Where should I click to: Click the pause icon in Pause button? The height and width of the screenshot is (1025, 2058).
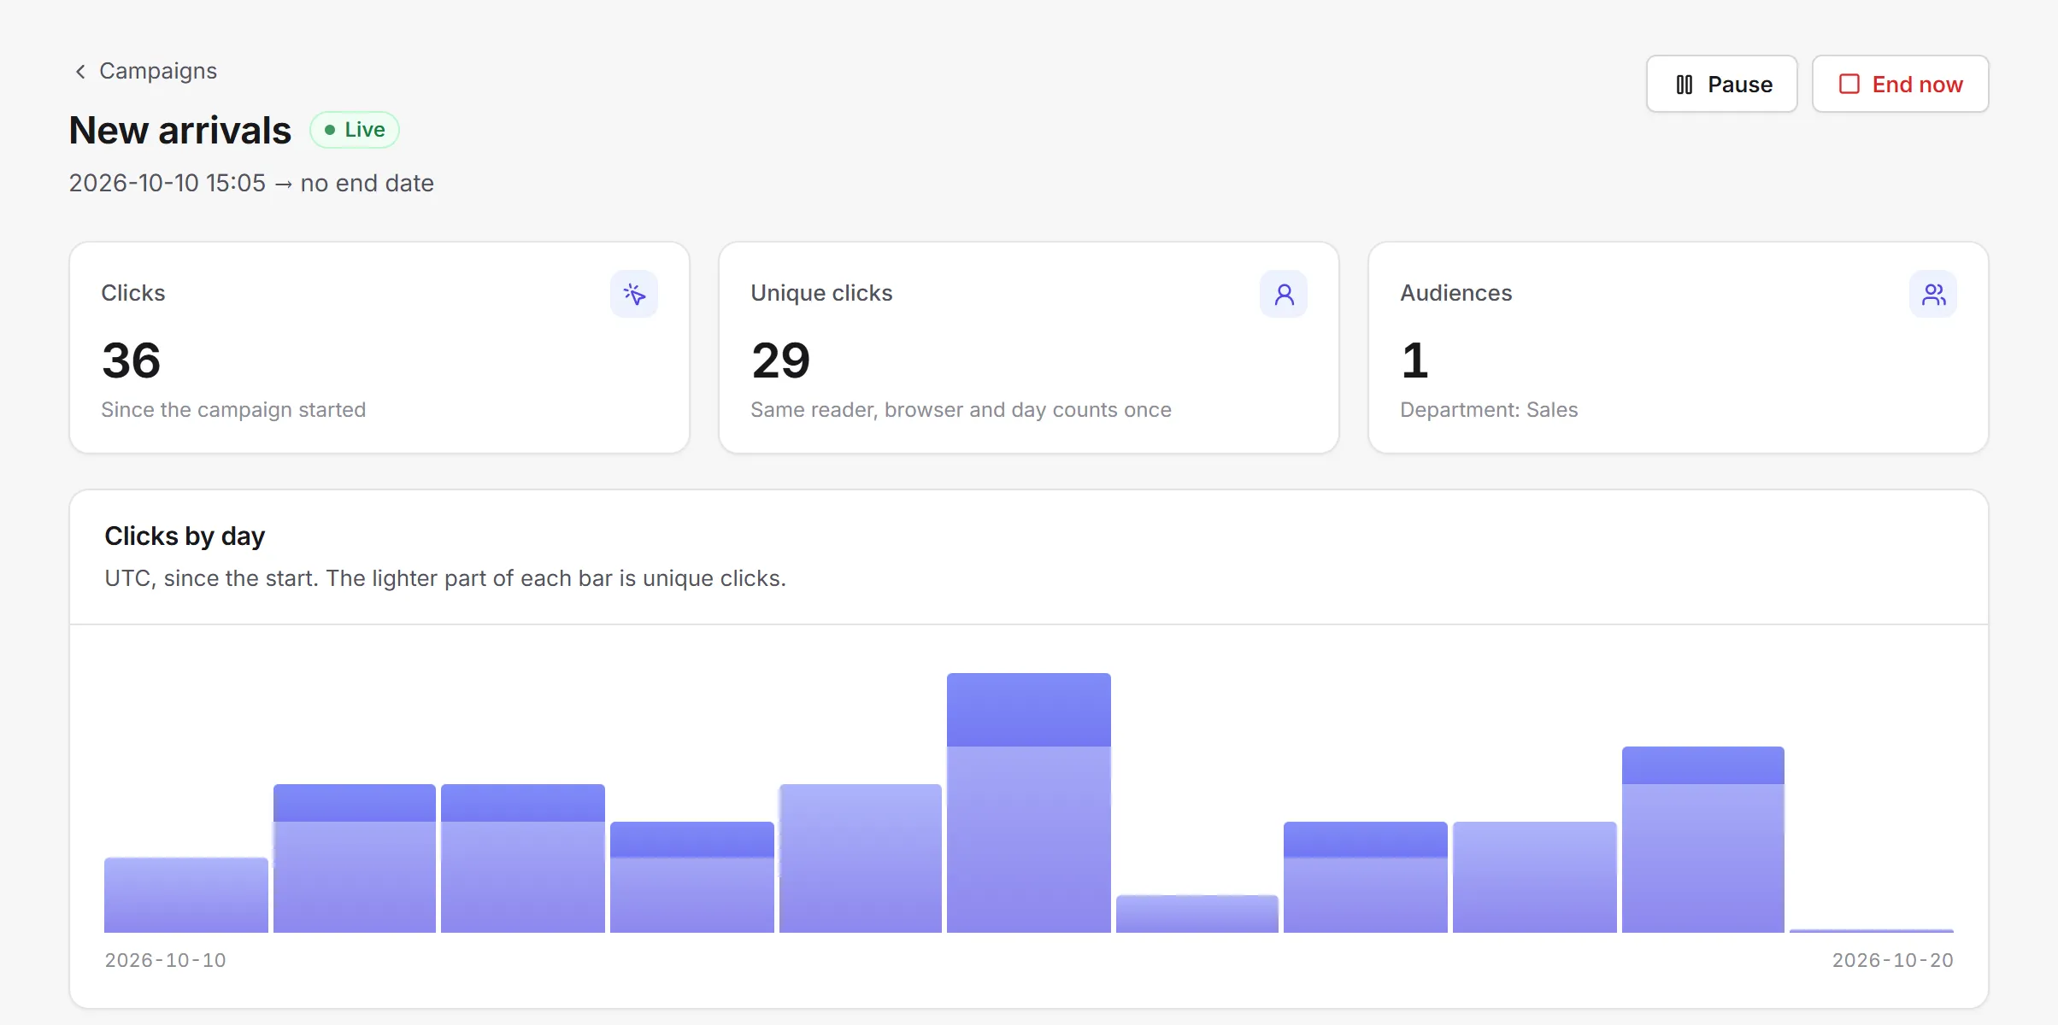pyautogui.click(x=1685, y=85)
